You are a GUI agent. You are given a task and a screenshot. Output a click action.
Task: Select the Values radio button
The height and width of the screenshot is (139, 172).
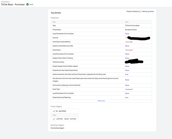(148, 12)
